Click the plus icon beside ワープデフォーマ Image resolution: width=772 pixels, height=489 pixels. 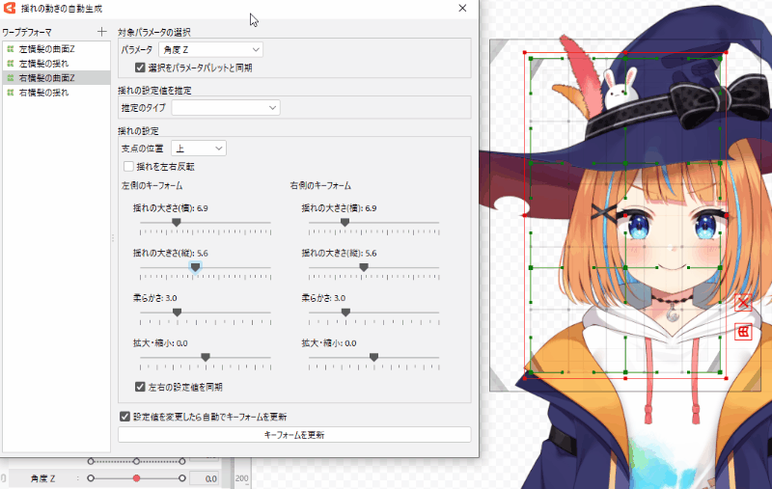[x=102, y=32]
